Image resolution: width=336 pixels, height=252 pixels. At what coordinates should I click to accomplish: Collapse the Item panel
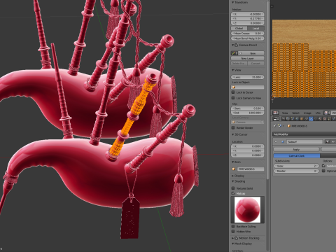(x=232, y=162)
